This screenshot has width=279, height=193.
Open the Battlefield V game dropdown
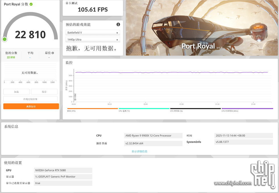tap(93, 33)
